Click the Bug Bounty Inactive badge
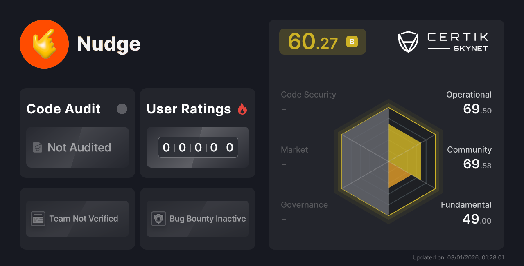 click(198, 219)
